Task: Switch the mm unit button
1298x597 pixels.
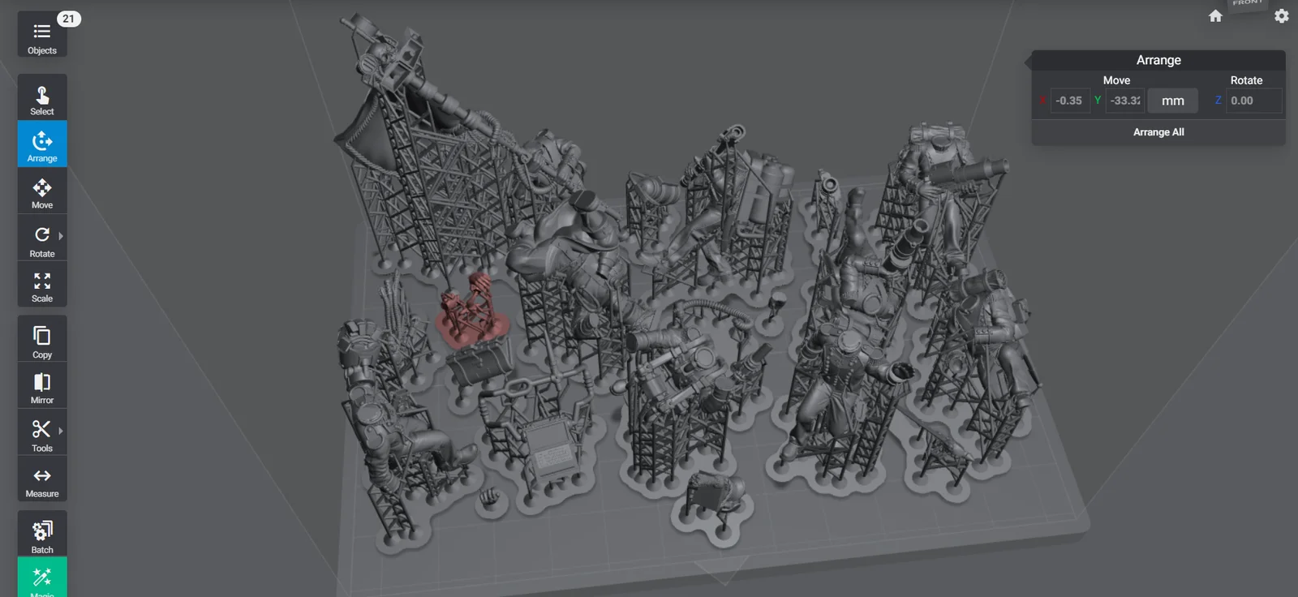Action: [1173, 101]
